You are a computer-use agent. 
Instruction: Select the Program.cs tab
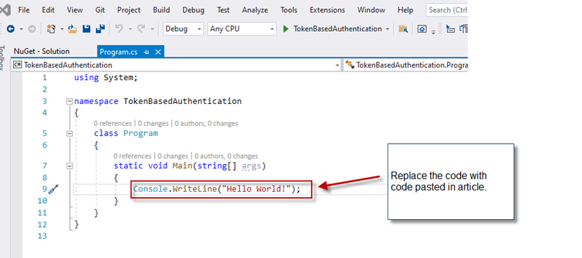coord(118,52)
